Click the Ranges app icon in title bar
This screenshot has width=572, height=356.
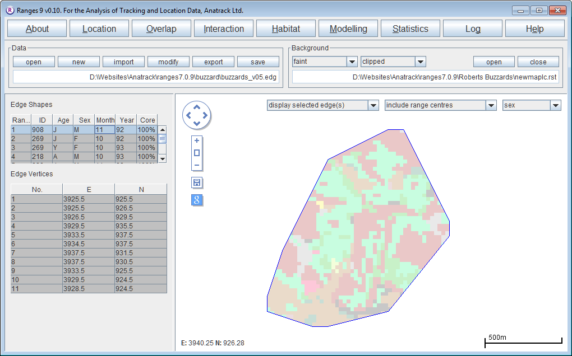click(x=9, y=10)
